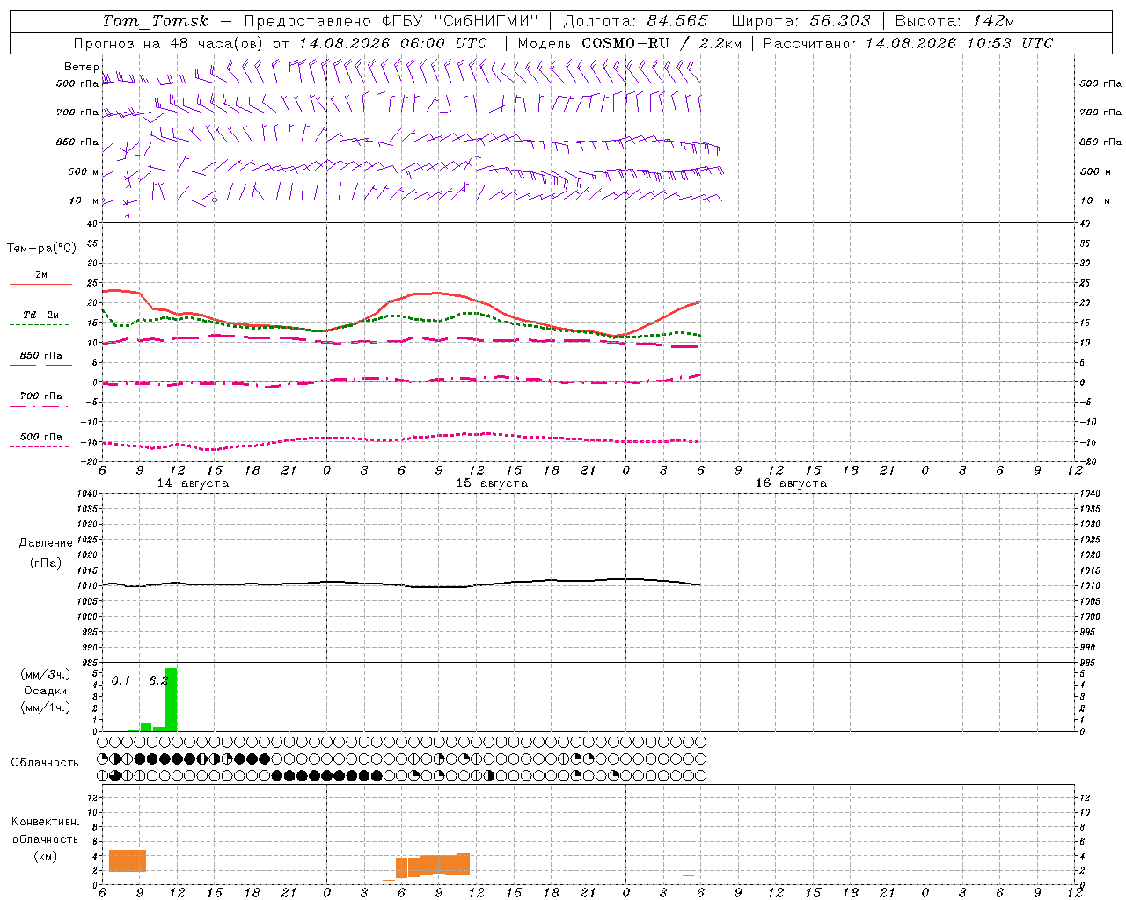Click the 0.1 precipitation amount label
This screenshot has width=1126, height=900.
tap(121, 680)
